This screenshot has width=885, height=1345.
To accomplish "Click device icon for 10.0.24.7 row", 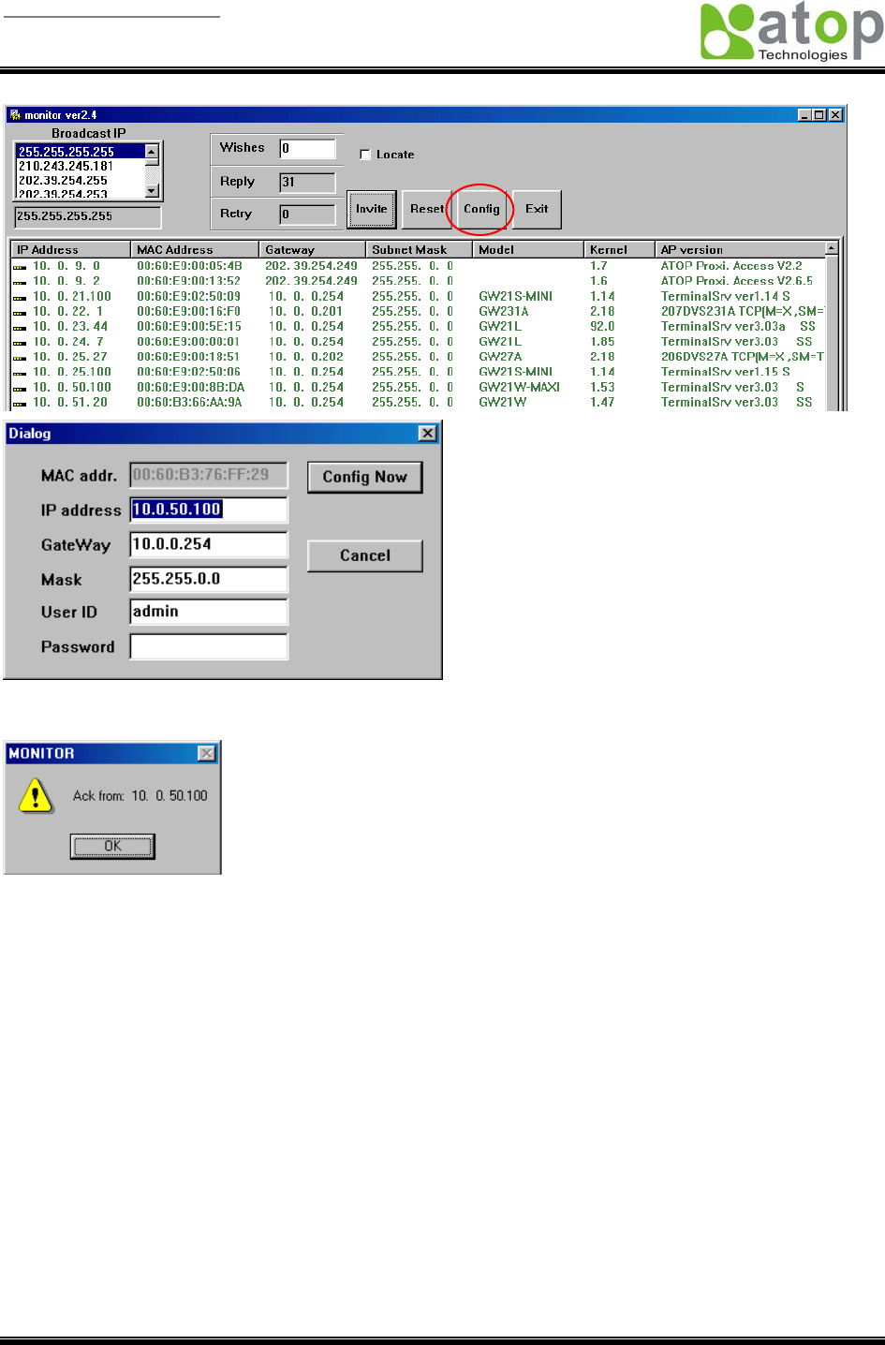I will (x=20, y=343).
